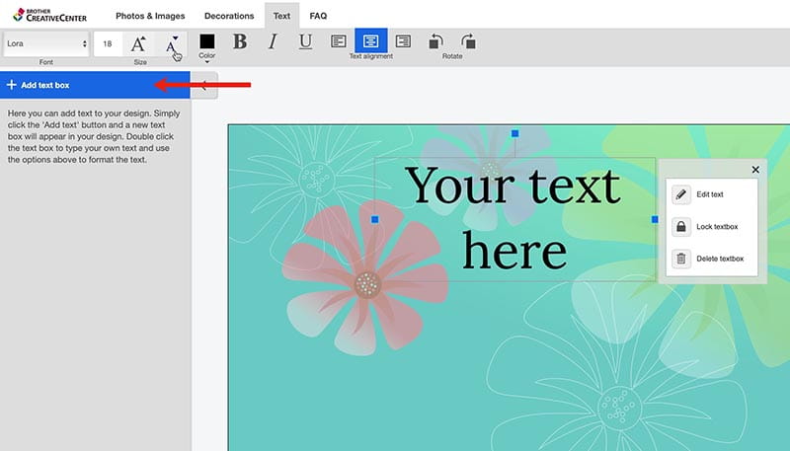The width and height of the screenshot is (790, 451).
Task: Rotate the text box counterclockwise
Action: [x=435, y=41]
